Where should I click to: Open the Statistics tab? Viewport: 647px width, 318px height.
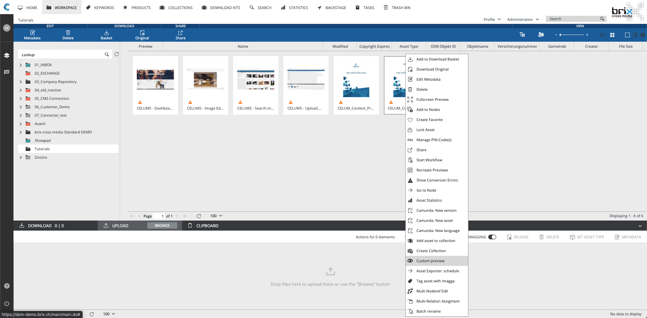pos(295,7)
